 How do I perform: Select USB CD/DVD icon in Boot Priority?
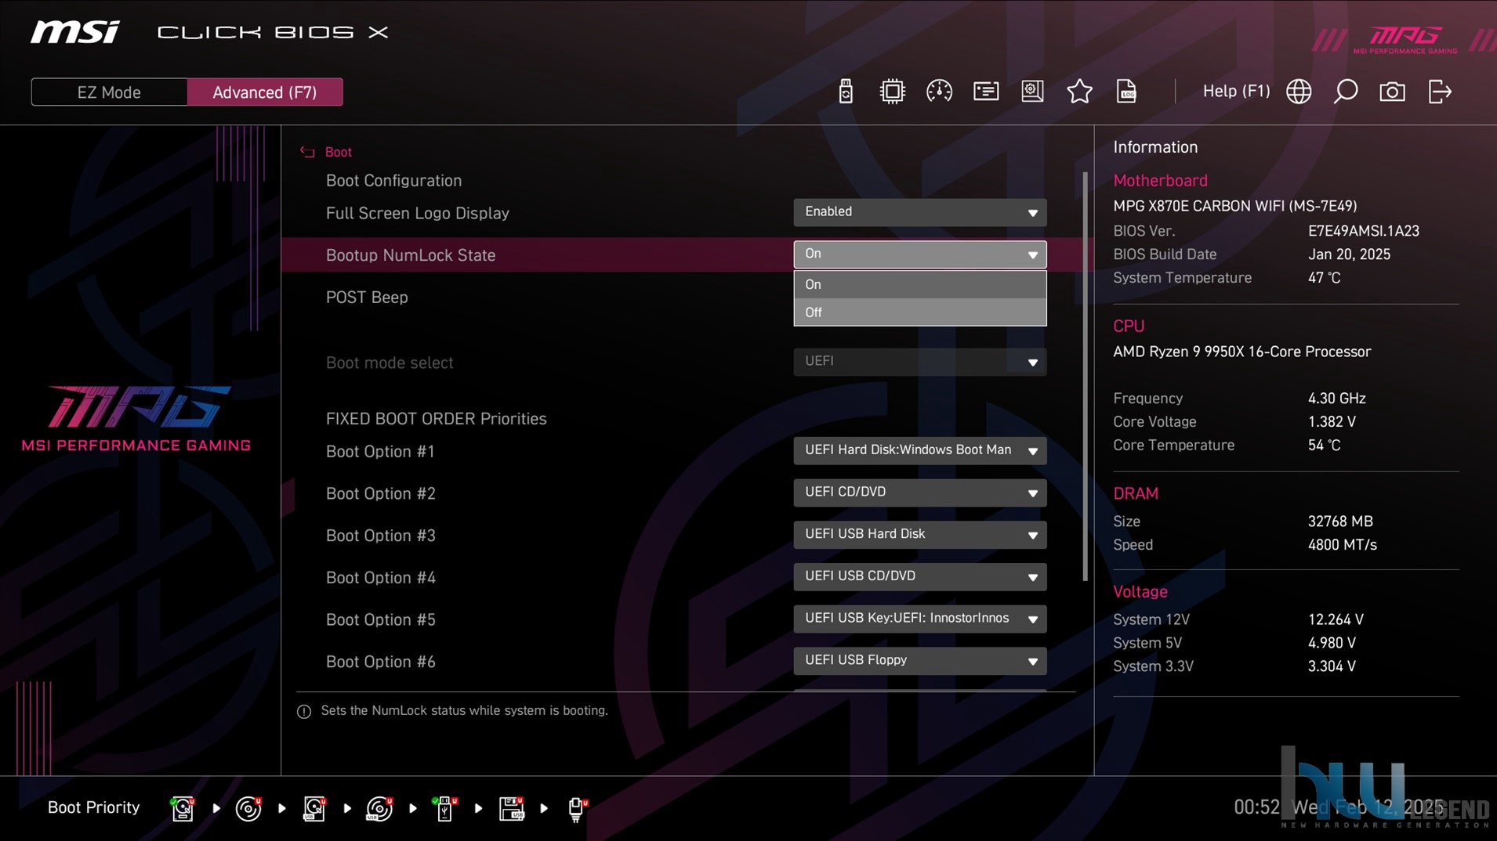tap(379, 808)
